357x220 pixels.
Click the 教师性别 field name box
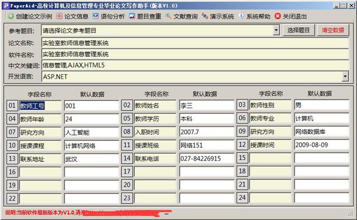[x=270, y=105]
